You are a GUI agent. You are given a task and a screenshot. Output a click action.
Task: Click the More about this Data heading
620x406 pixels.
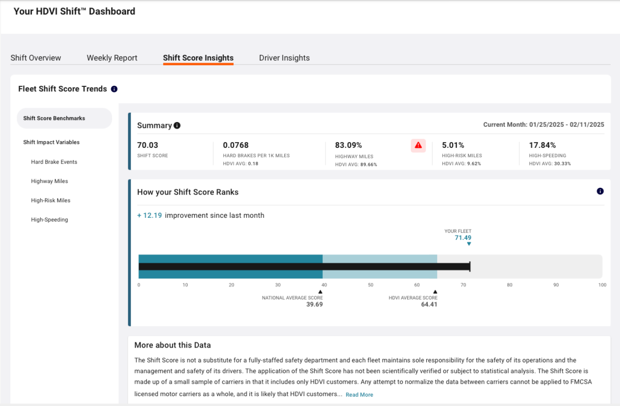click(173, 345)
